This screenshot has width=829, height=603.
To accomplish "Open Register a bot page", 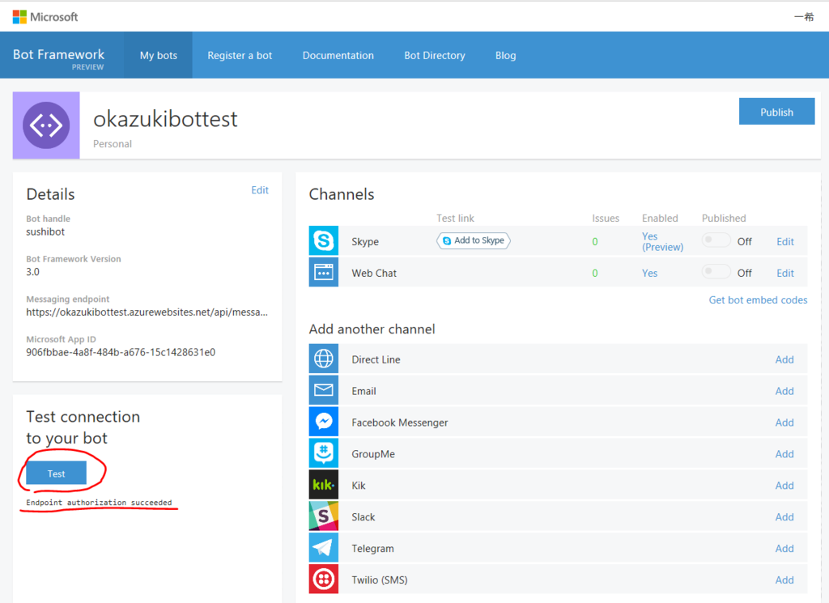I will click(240, 55).
